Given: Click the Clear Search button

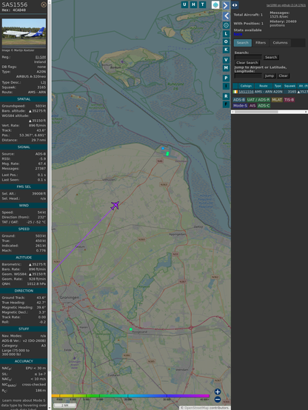Looking at the screenshot, I should click(x=247, y=62).
